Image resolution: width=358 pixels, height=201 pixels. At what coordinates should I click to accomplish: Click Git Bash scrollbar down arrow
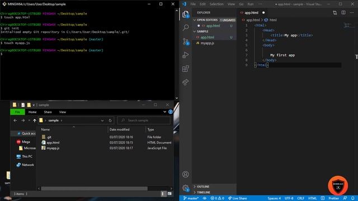point(177,98)
